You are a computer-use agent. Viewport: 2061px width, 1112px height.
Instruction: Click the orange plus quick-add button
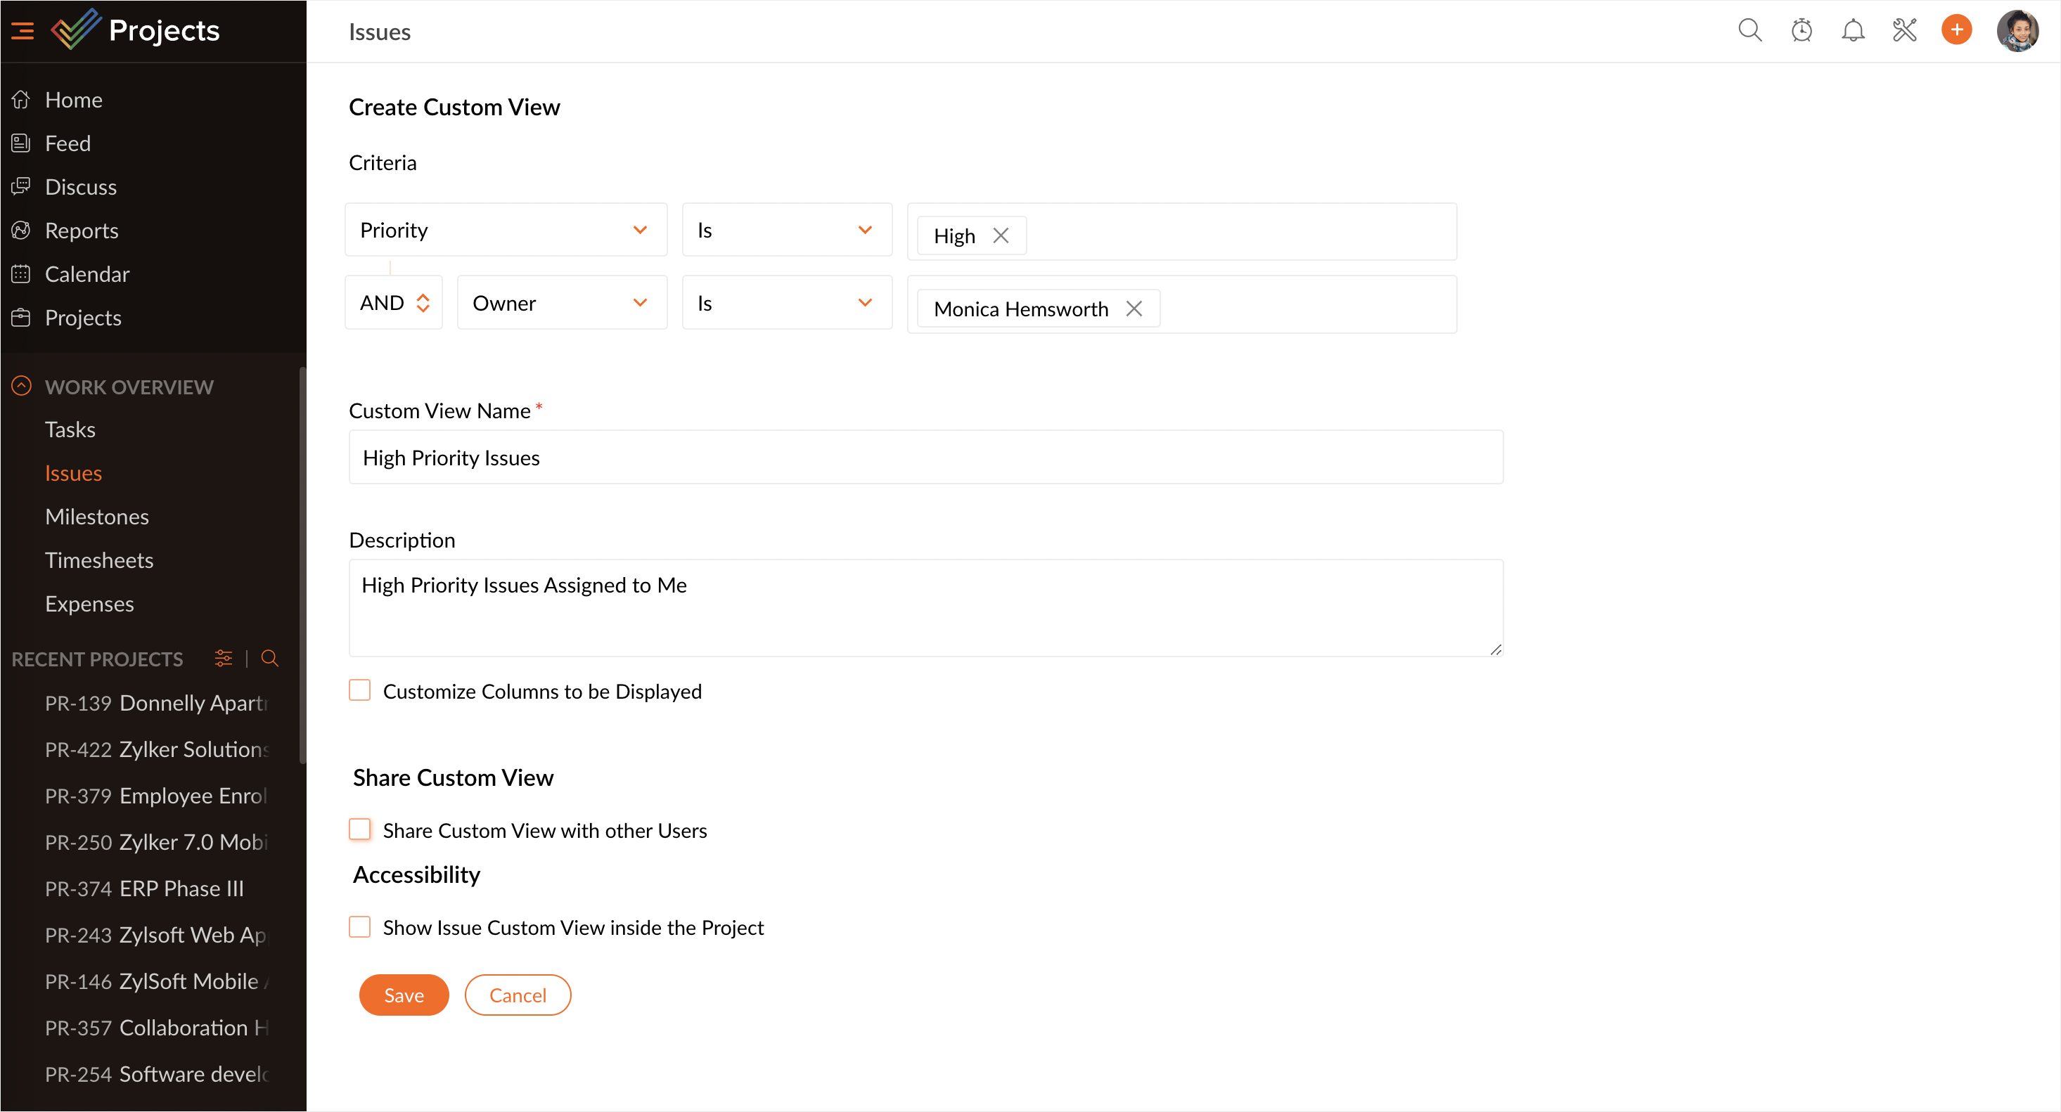(1956, 30)
